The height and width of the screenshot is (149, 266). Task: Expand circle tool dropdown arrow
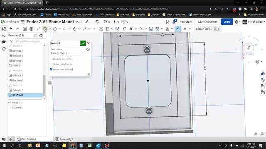[59, 29]
